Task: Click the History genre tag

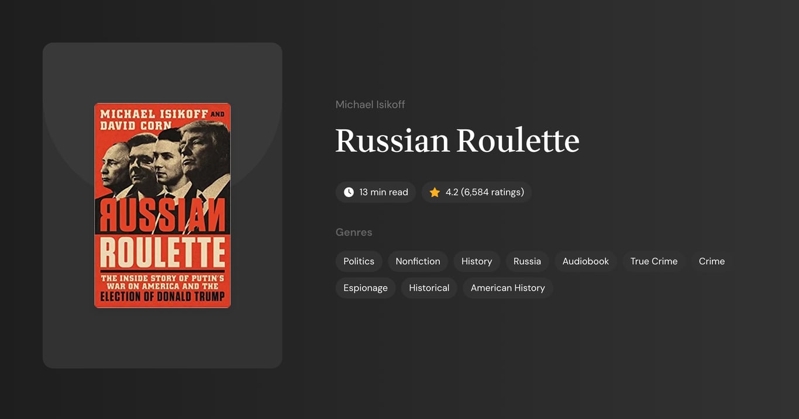Action: point(476,261)
